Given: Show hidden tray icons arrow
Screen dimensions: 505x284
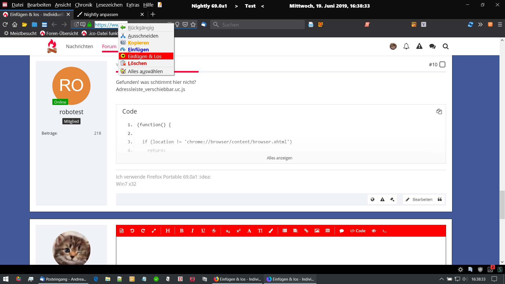Looking at the screenshot, I should (x=441, y=279).
